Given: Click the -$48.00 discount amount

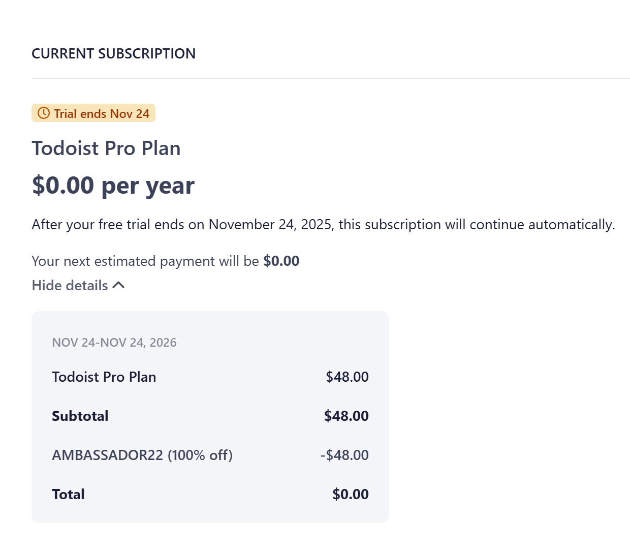Looking at the screenshot, I should point(344,455).
